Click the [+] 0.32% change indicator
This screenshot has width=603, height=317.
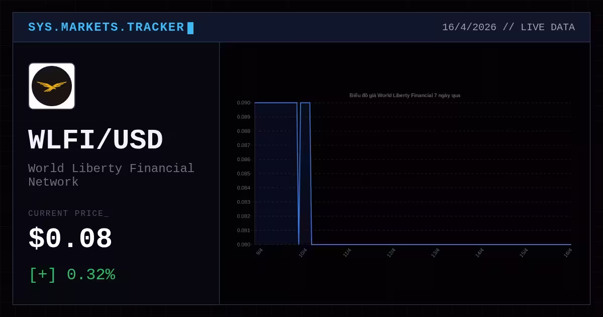click(x=72, y=275)
